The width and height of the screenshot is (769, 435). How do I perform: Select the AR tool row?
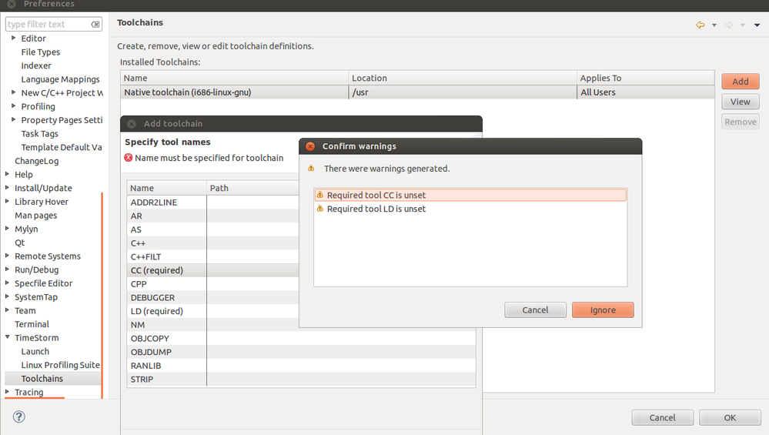[213, 216]
